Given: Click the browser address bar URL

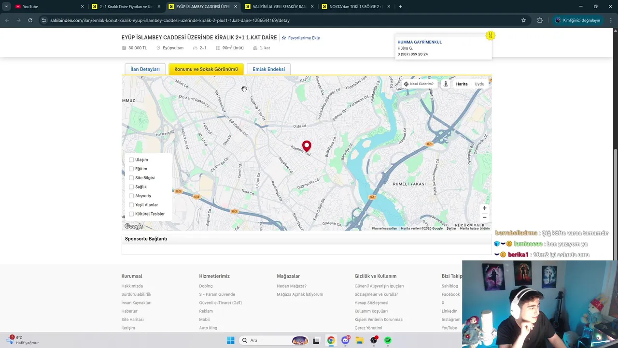Looking at the screenshot, I should 170,20.
